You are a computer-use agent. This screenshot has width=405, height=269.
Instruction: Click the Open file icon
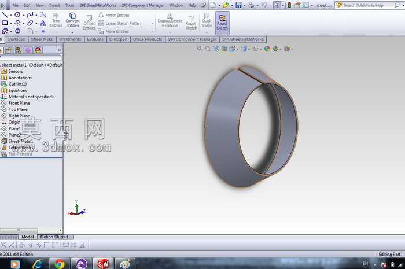tap(226, 5)
